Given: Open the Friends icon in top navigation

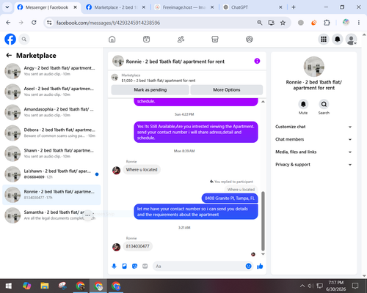Looking at the screenshot, I should (181, 39).
